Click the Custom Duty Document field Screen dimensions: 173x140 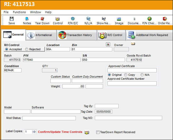tap(87, 81)
